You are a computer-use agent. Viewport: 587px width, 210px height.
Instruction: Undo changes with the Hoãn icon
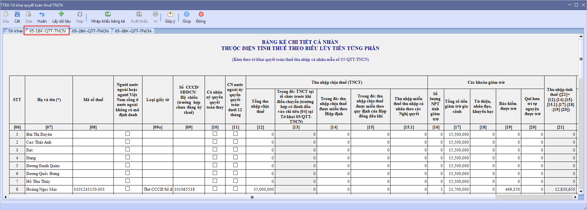pyautogui.click(x=42, y=14)
